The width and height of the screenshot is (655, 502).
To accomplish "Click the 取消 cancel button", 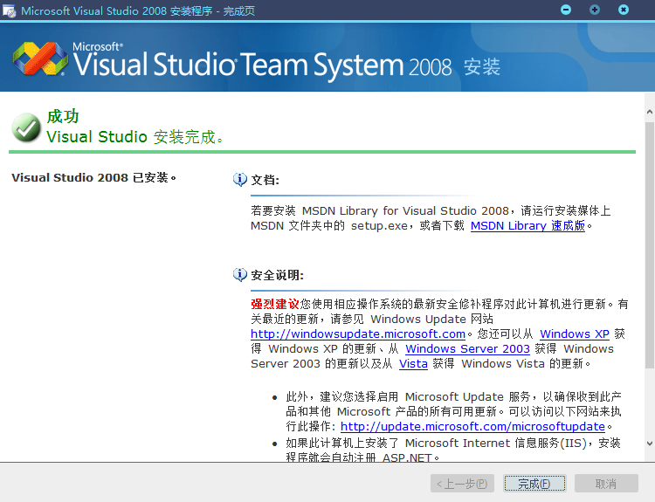I will [605, 484].
